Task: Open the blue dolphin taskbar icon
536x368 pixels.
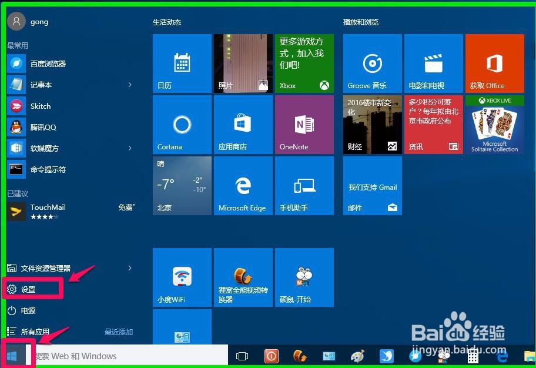Action: (x=387, y=356)
